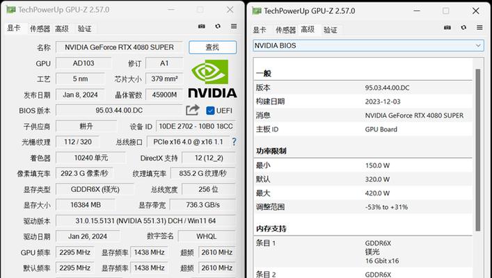This screenshot has height=278, width=492.
Task: Click the 主板 ID value GPU Board
Action: (x=381, y=129)
